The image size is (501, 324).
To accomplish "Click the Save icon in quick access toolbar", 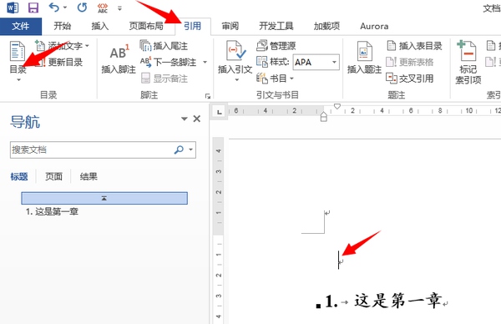I will tap(33, 8).
